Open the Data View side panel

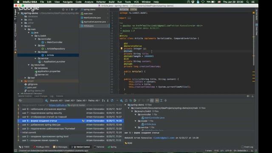(257, 29)
